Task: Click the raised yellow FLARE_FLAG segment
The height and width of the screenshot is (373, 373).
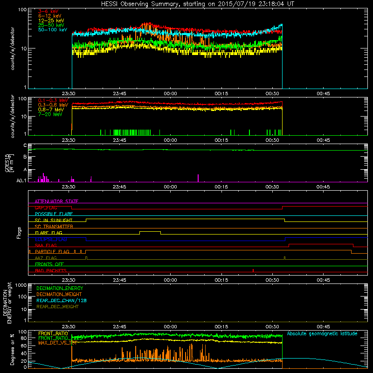Action: click(x=150, y=231)
